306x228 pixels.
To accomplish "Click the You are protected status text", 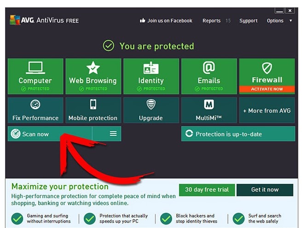I will 157,46.
